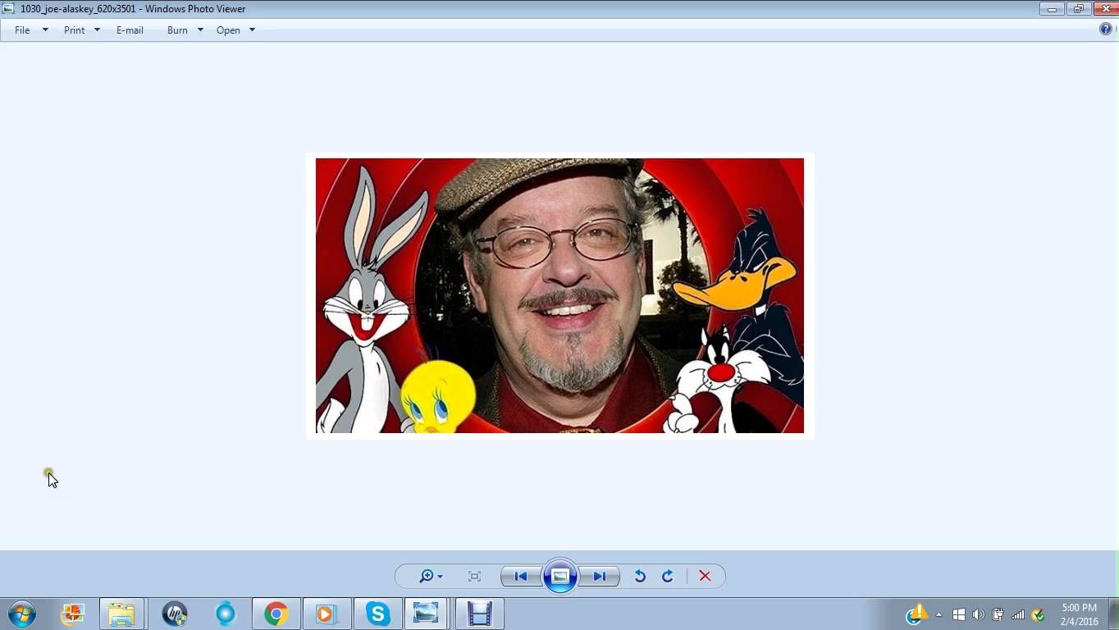The height and width of the screenshot is (630, 1119).
Task: Click the power plug battery icon
Action: [998, 614]
